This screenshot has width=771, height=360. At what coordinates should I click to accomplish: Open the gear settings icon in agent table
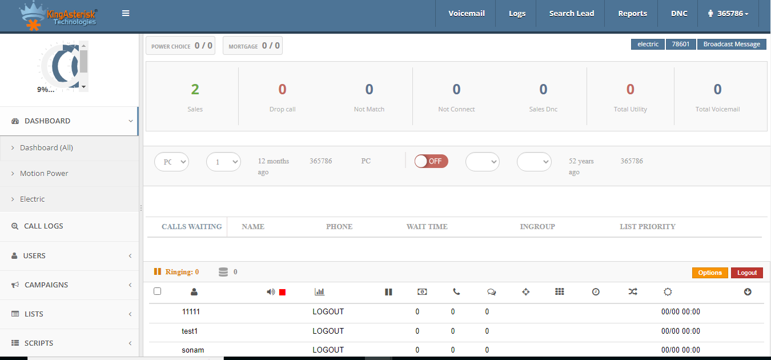point(668,291)
